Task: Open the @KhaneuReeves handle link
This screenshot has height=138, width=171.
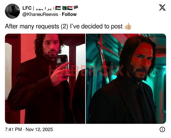Action: tap(40, 15)
